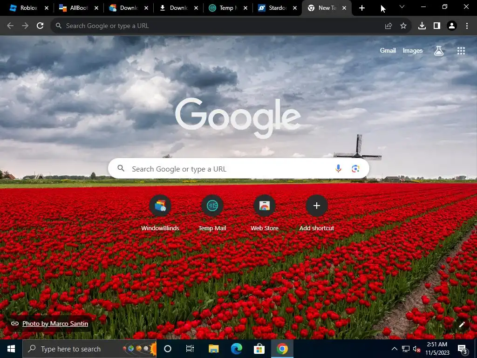This screenshot has height=358, width=477.
Task: Customize this page with pencil icon
Action: pos(462,324)
